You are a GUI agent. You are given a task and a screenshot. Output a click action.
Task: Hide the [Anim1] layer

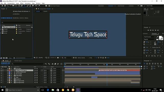pyautogui.click(x=1, y=79)
